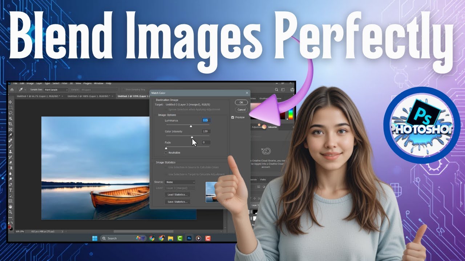Select the Clone Stamp tool
The width and height of the screenshot is (465, 261).
point(11,152)
